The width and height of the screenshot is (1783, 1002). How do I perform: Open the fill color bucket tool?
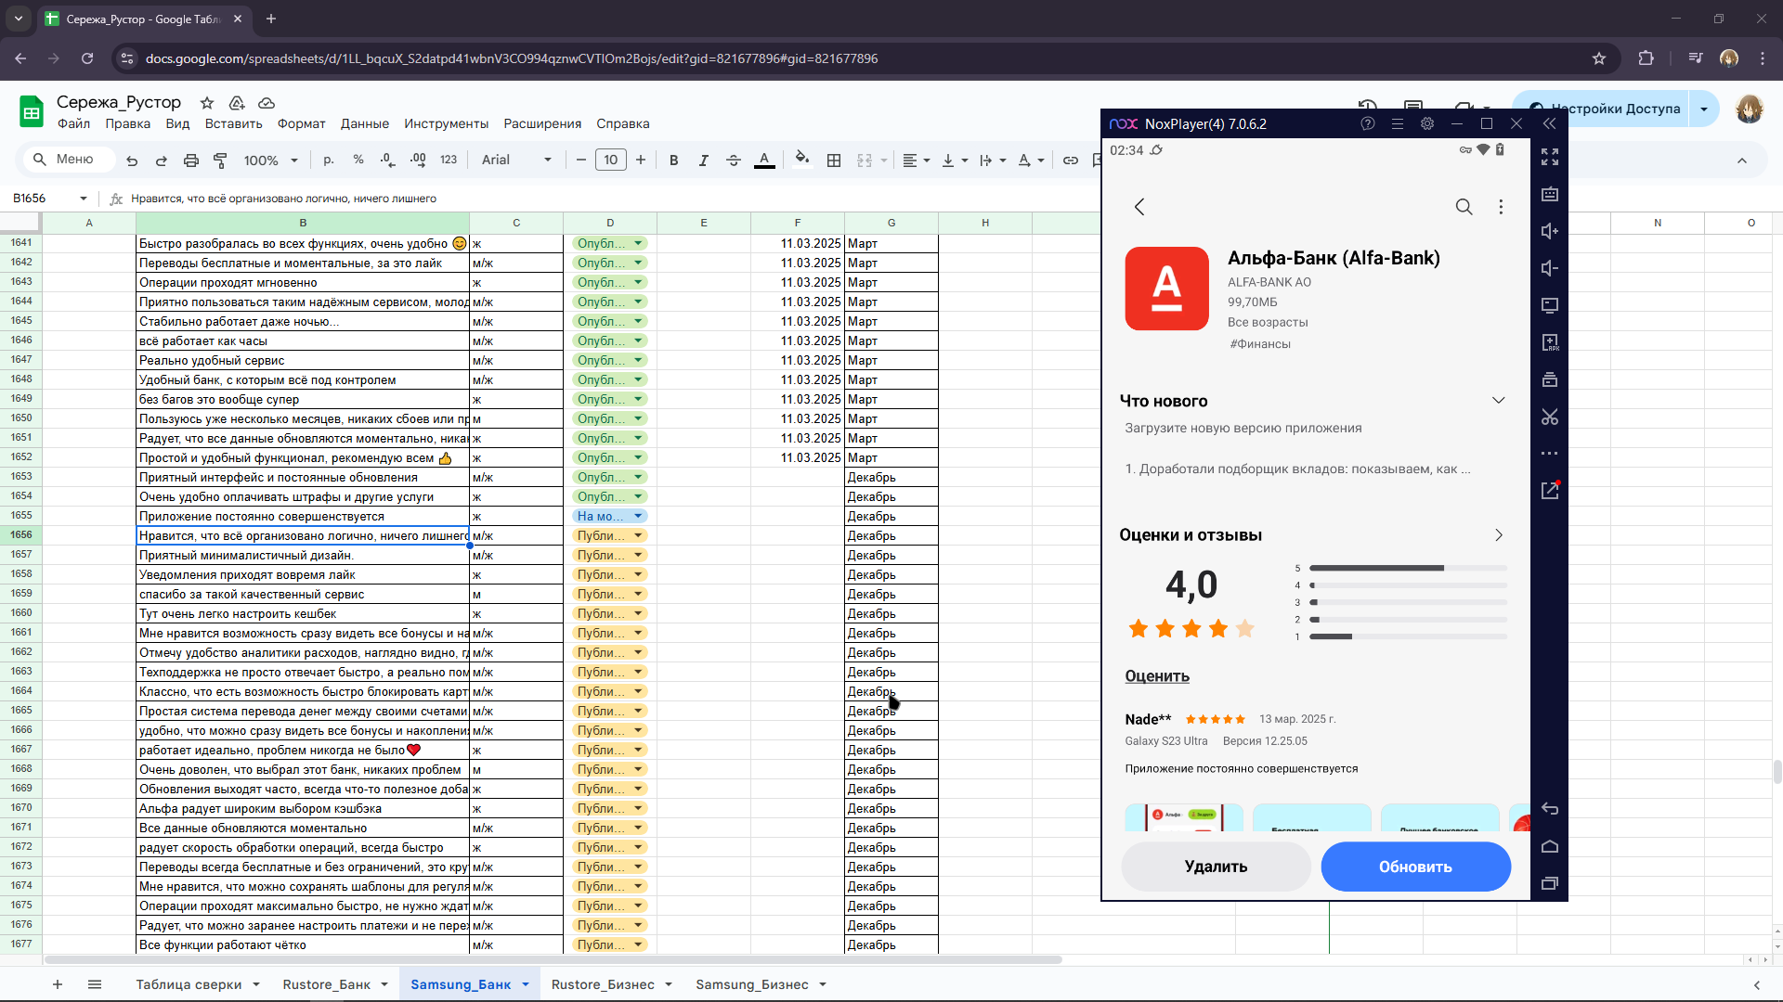tap(802, 160)
